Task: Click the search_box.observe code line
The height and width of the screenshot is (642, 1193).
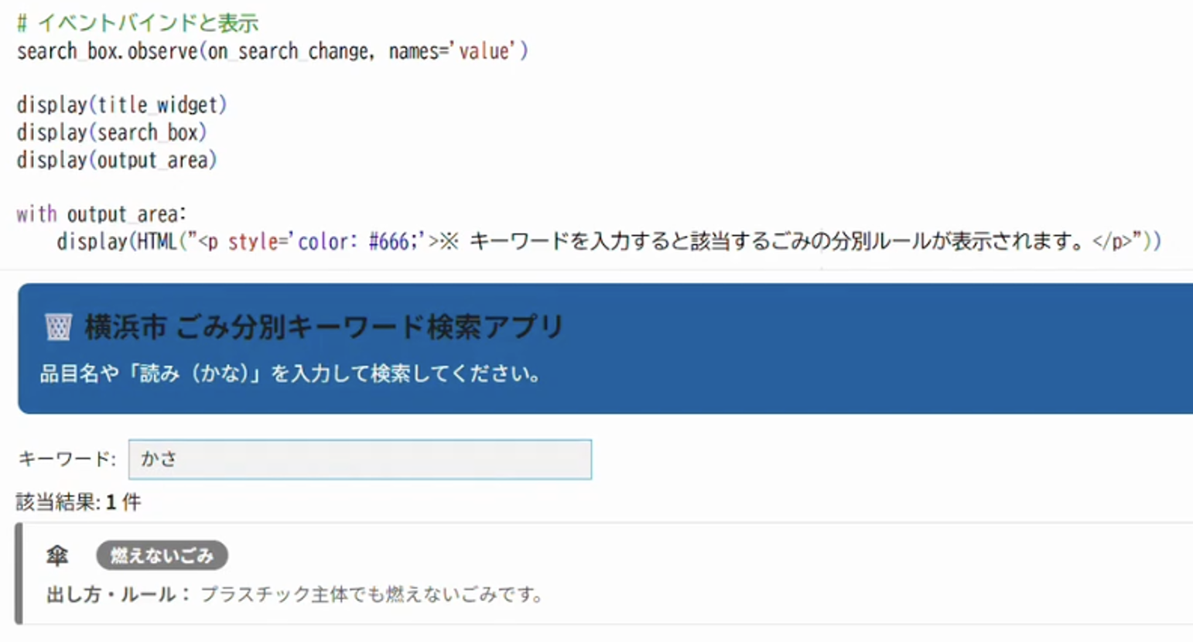Action: [272, 51]
